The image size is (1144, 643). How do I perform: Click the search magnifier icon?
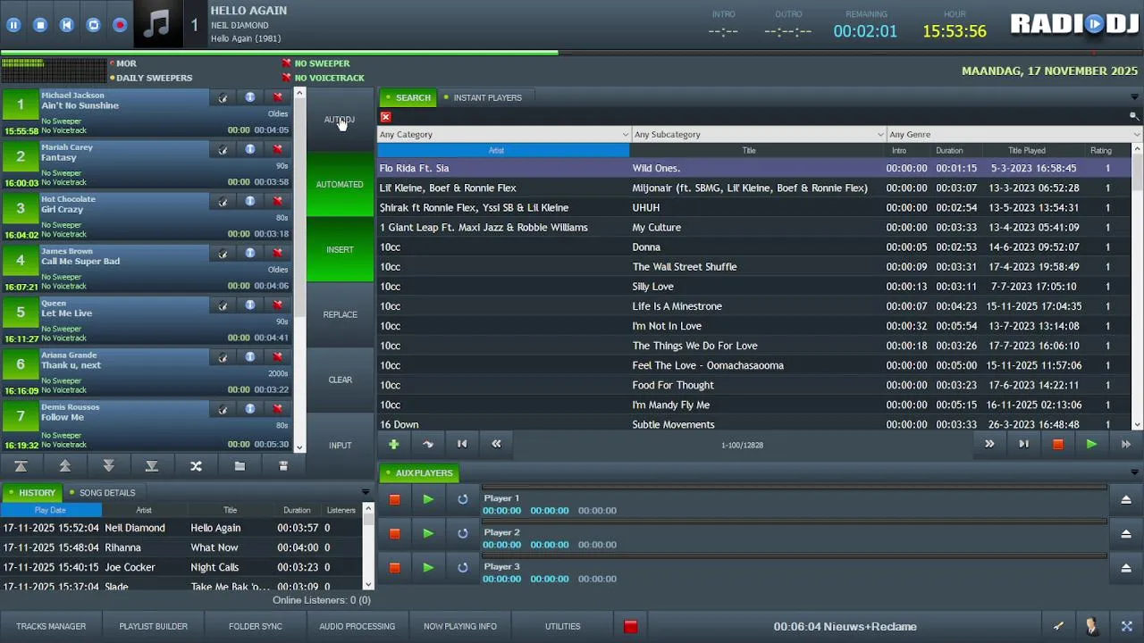(1133, 116)
